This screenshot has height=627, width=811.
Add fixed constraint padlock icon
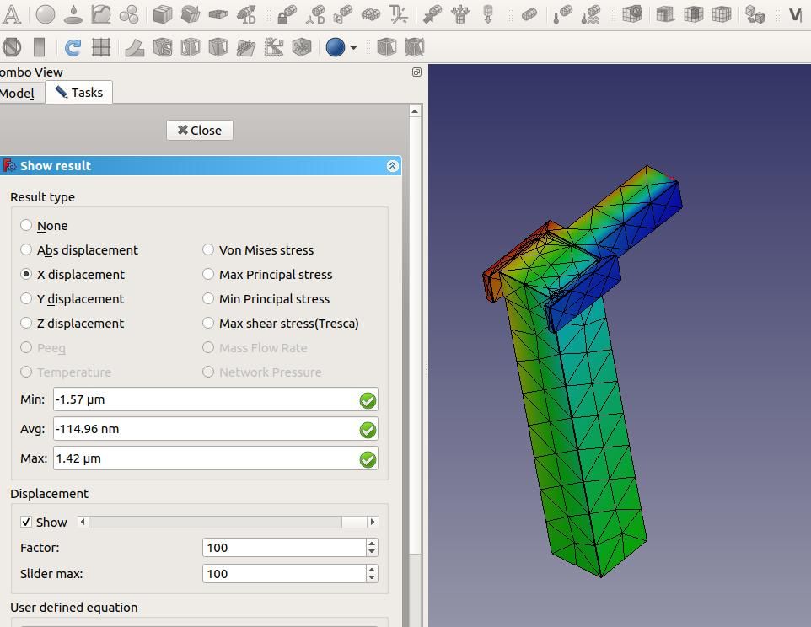[x=287, y=14]
